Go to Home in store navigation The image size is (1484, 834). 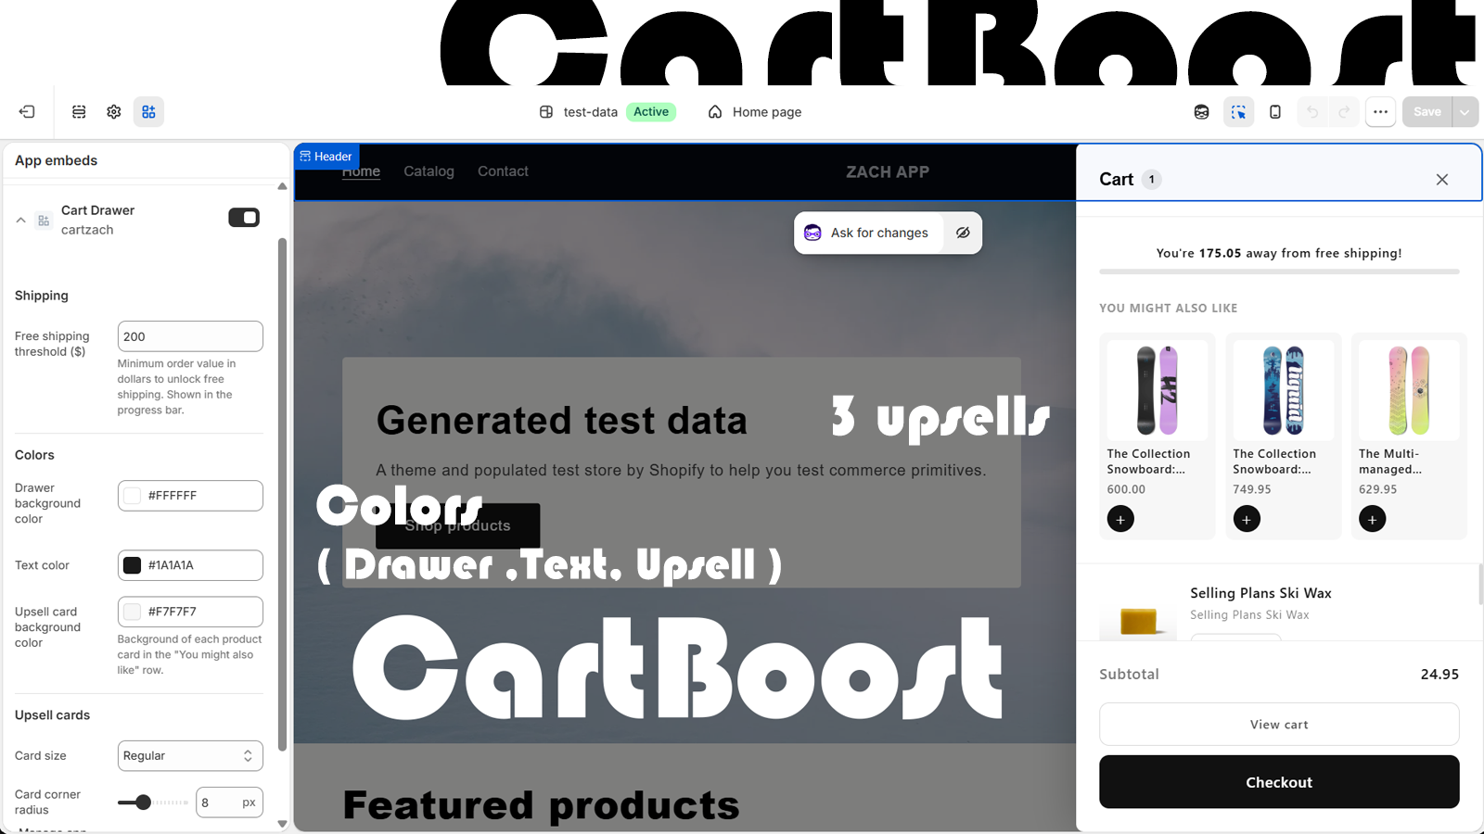(361, 171)
